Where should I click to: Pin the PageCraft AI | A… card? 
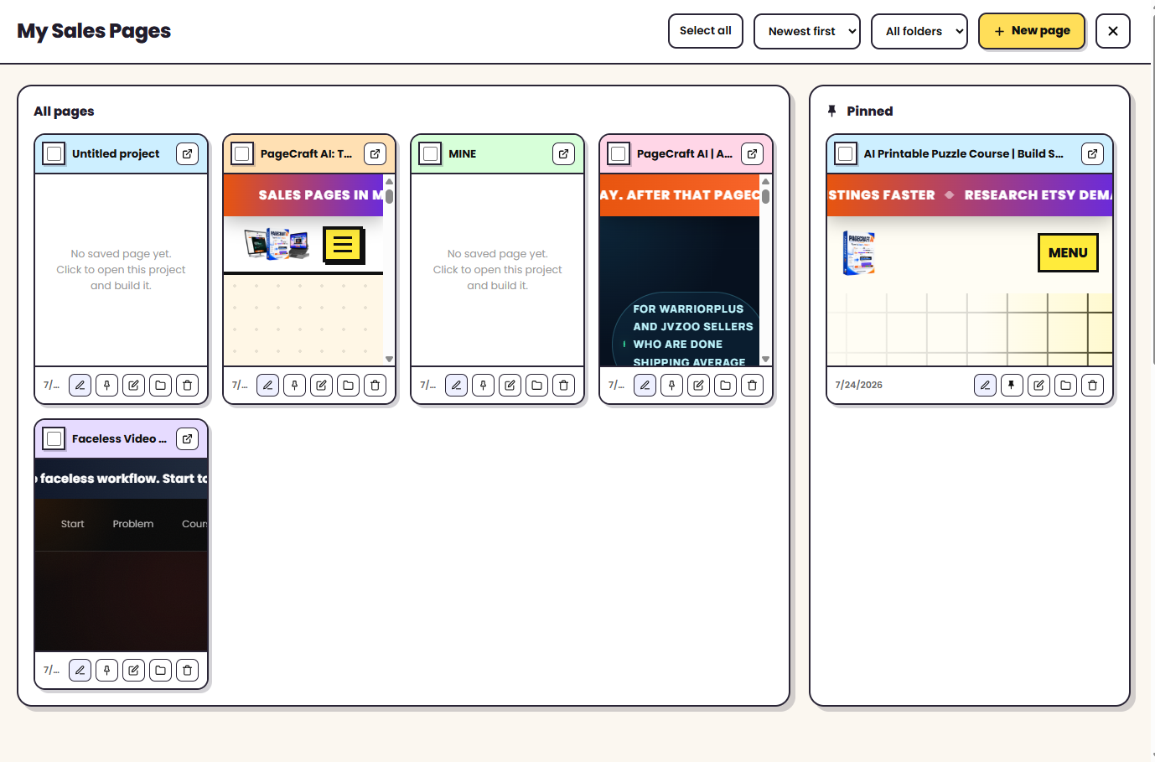click(671, 386)
